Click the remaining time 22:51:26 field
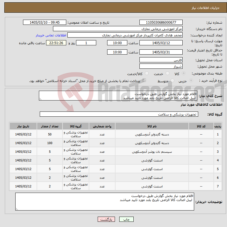The width and height of the screenshot is (227, 227). pos(56,43)
